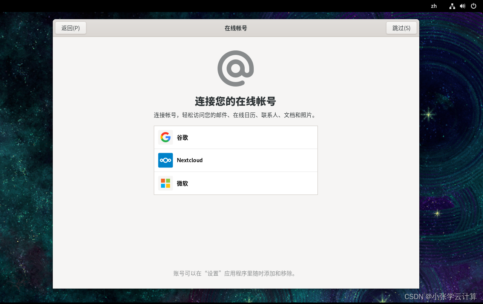Click the network status icon
This screenshot has height=304, width=483.
452,6
